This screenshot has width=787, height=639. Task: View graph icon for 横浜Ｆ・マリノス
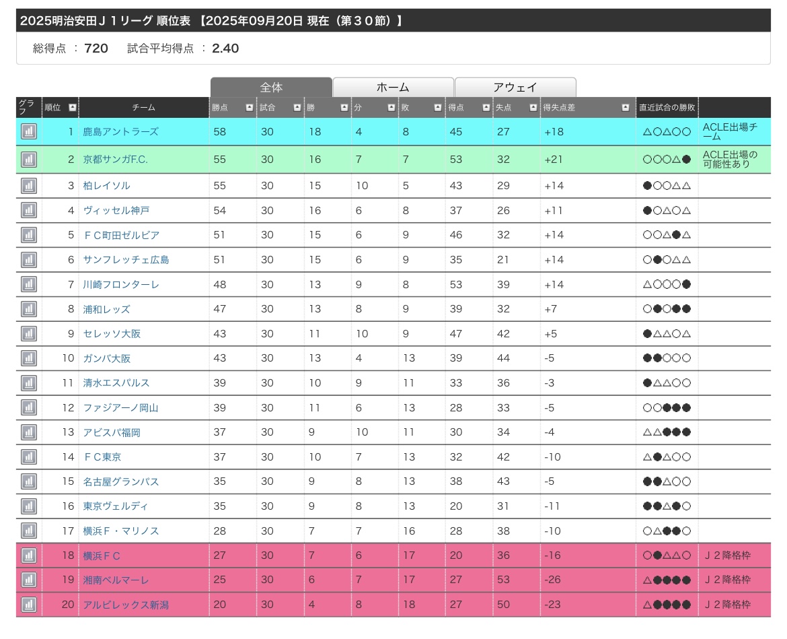29,531
